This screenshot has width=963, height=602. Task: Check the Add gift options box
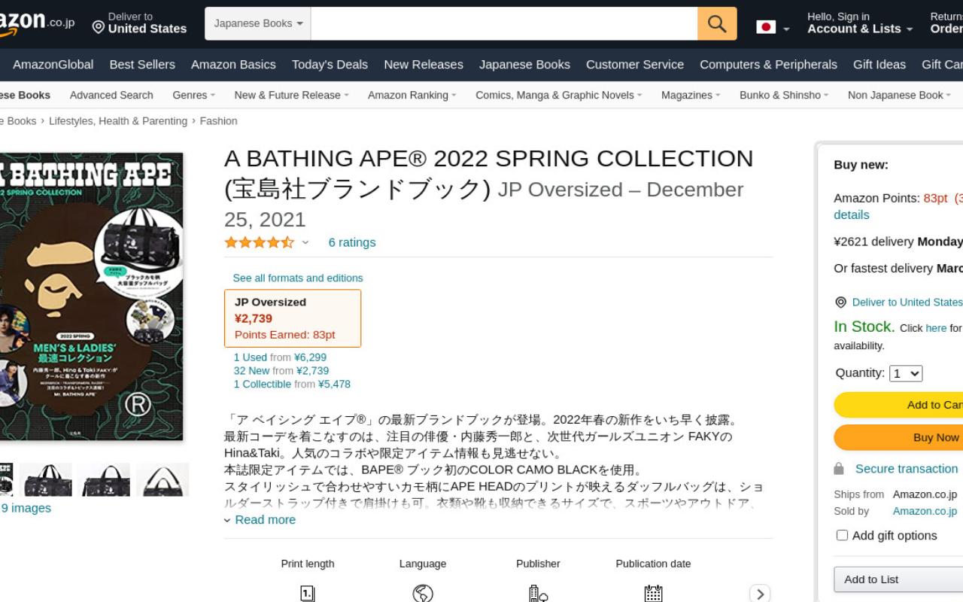pos(842,535)
